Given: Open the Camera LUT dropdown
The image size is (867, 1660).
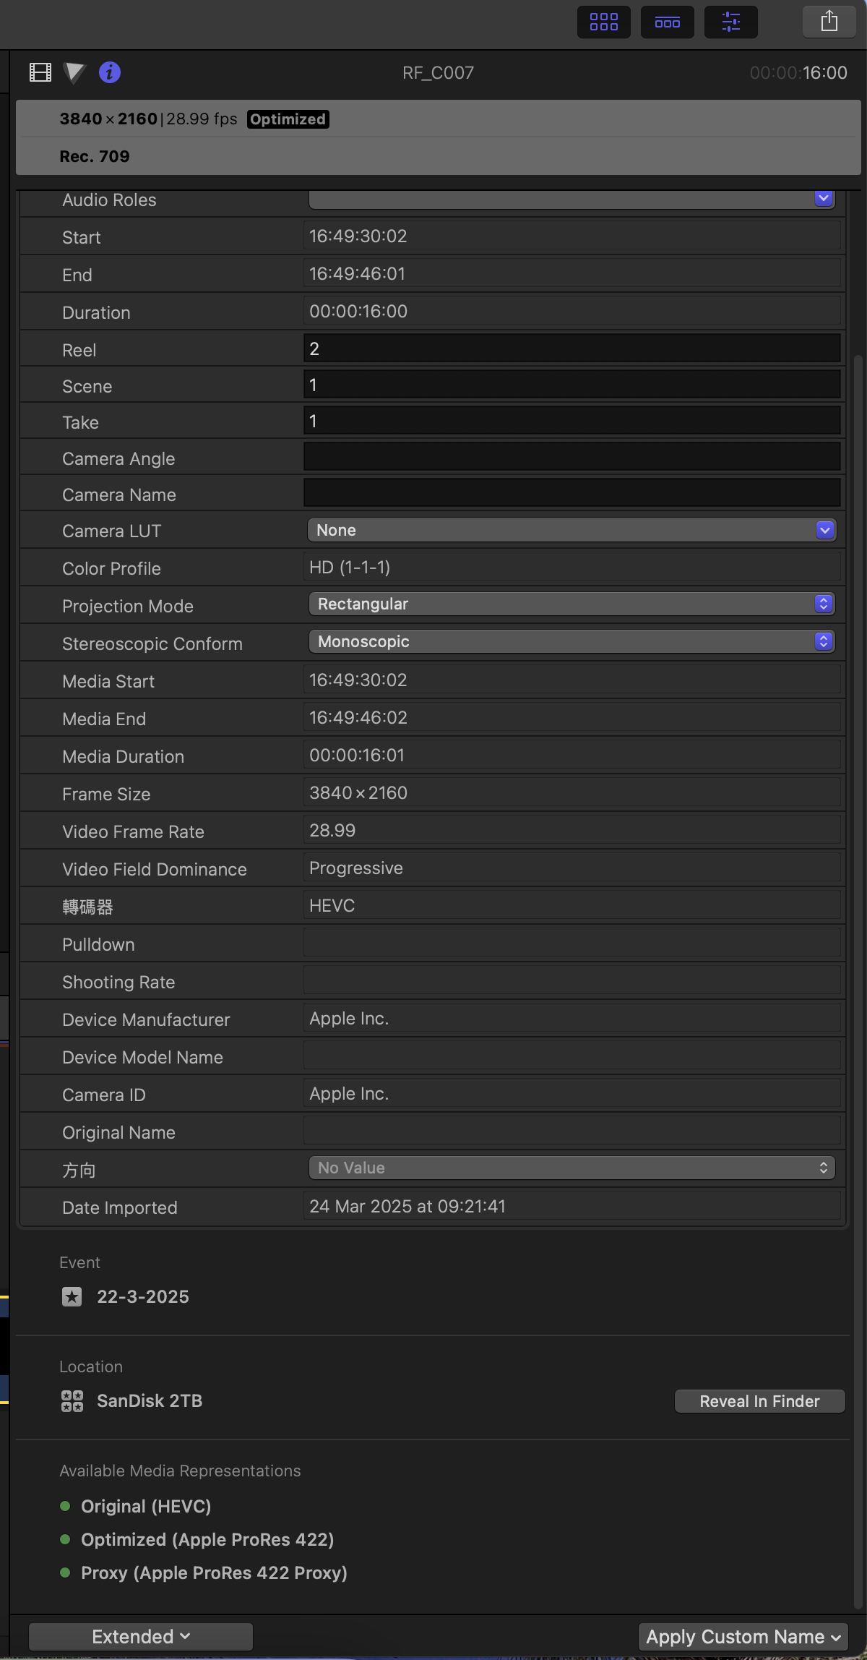Looking at the screenshot, I should point(571,530).
